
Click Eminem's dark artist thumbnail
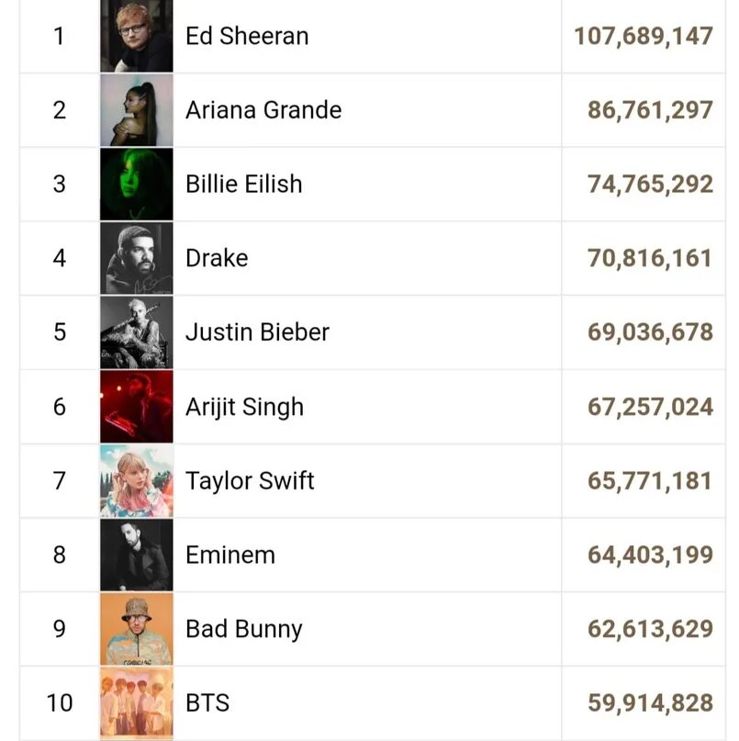(x=136, y=555)
